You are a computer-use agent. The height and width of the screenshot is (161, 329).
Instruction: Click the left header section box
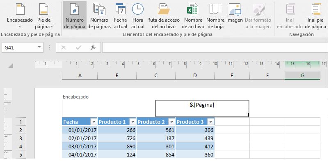coord(109,108)
